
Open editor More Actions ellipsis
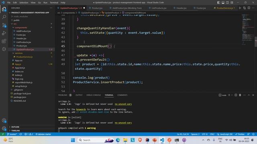pyautogui.click(x=253, y=8)
